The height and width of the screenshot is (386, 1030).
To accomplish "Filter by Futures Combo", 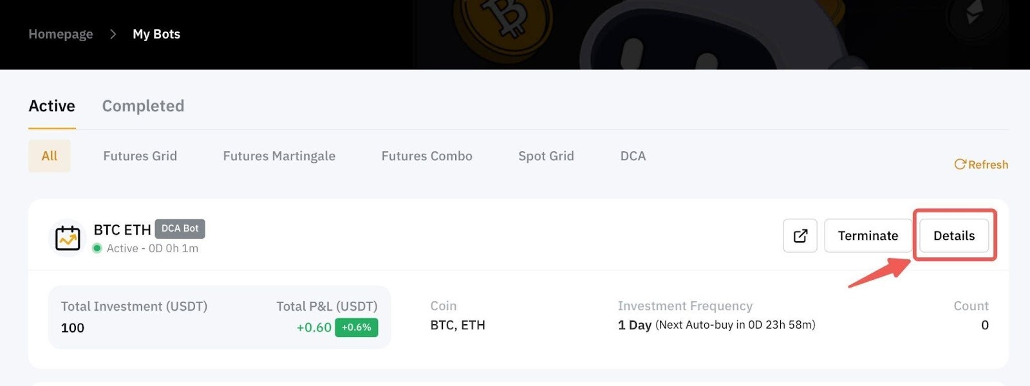I will pyautogui.click(x=427, y=156).
